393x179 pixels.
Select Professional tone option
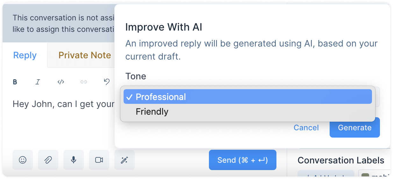pyautogui.click(x=248, y=97)
